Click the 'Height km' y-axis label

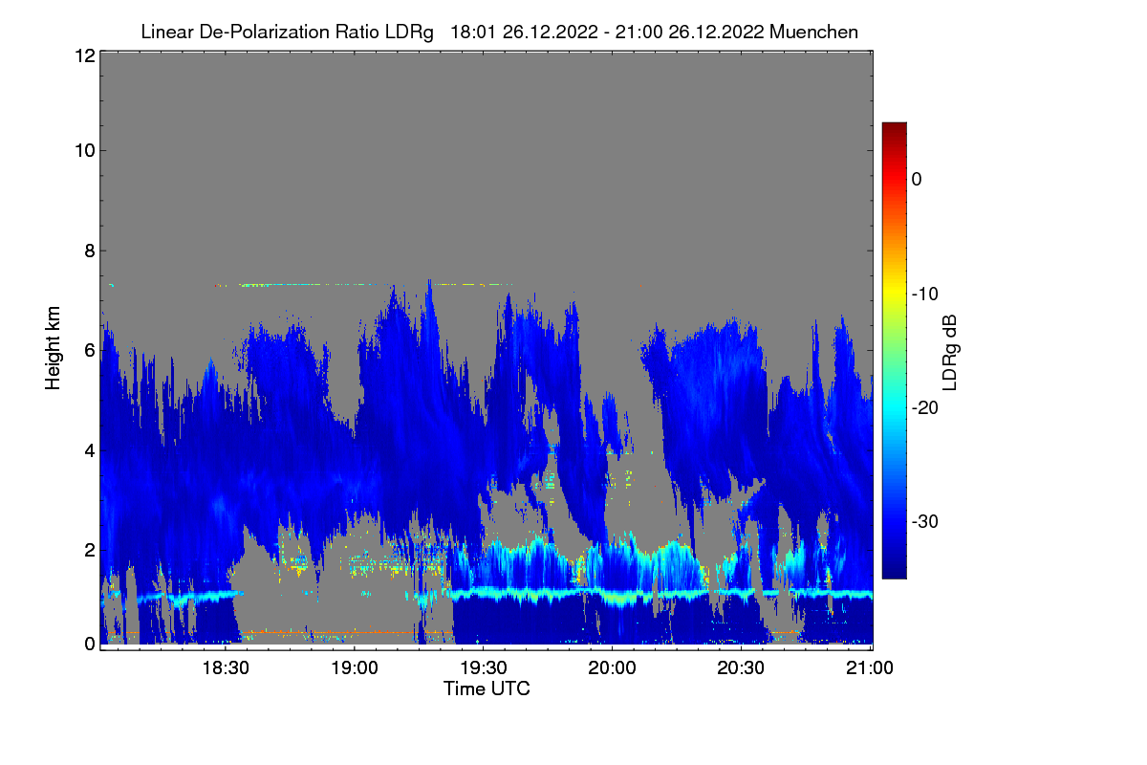tap(54, 347)
